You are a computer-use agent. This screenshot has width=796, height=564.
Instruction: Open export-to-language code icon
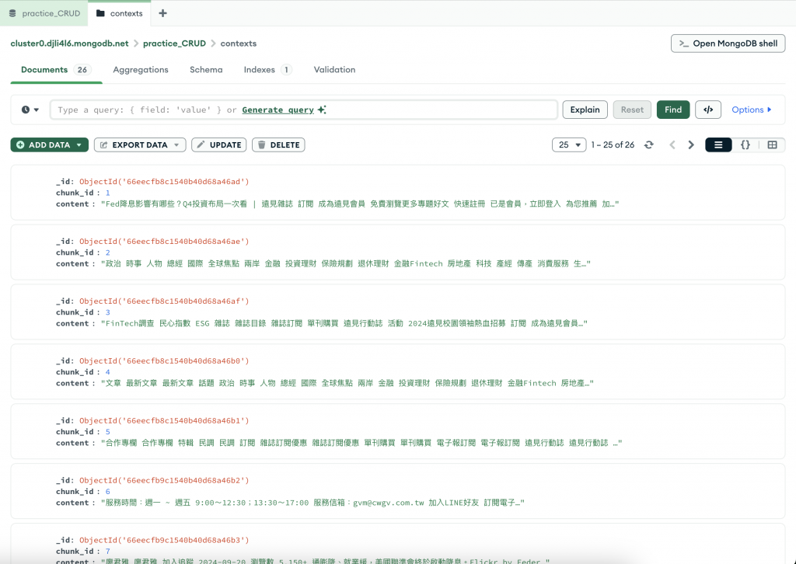point(708,110)
